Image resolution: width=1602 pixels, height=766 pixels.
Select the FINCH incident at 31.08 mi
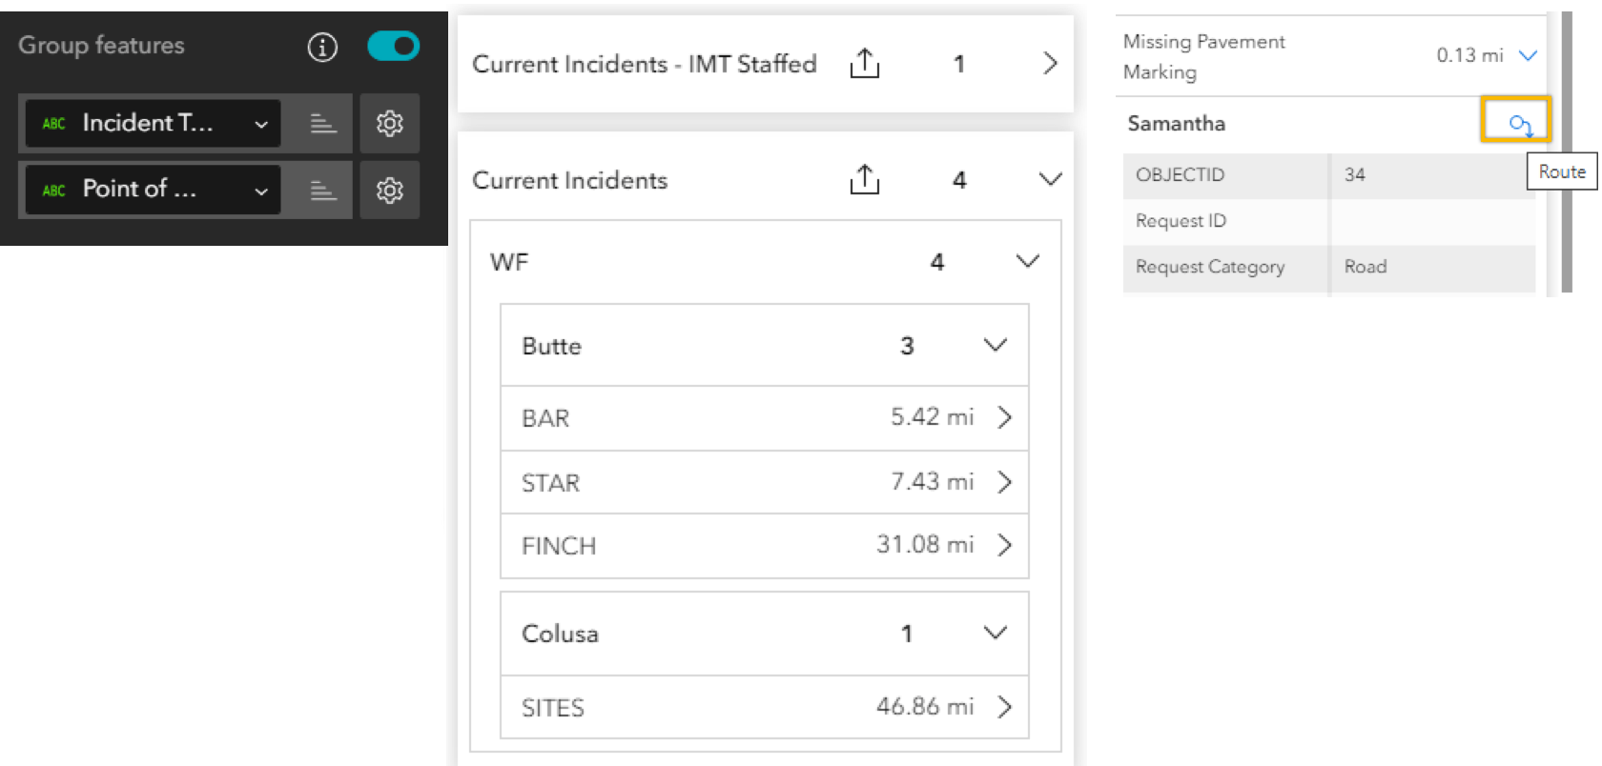764,545
